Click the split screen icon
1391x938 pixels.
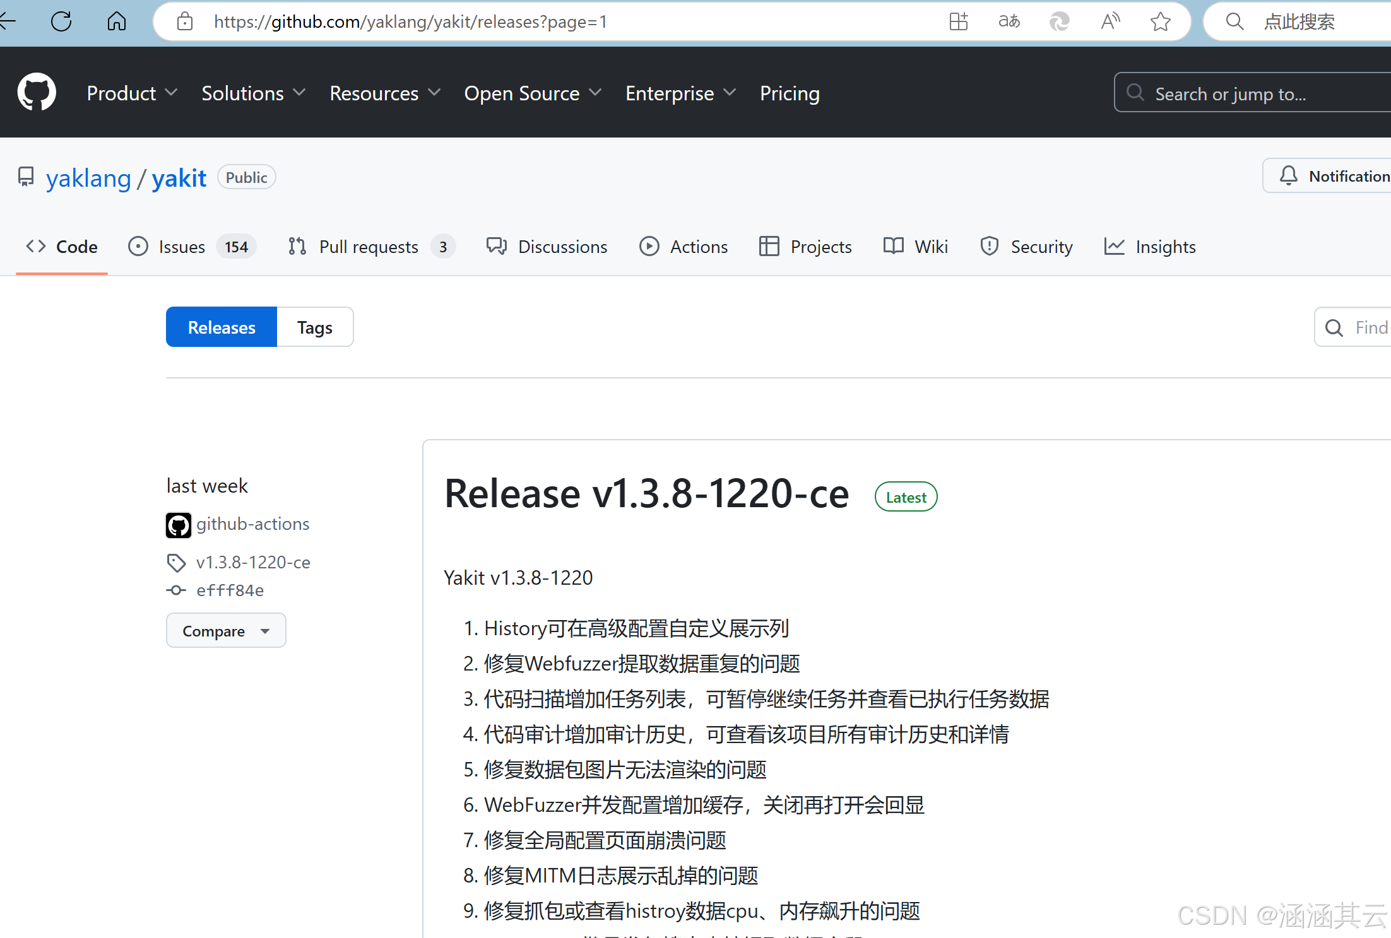pos(958,21)
